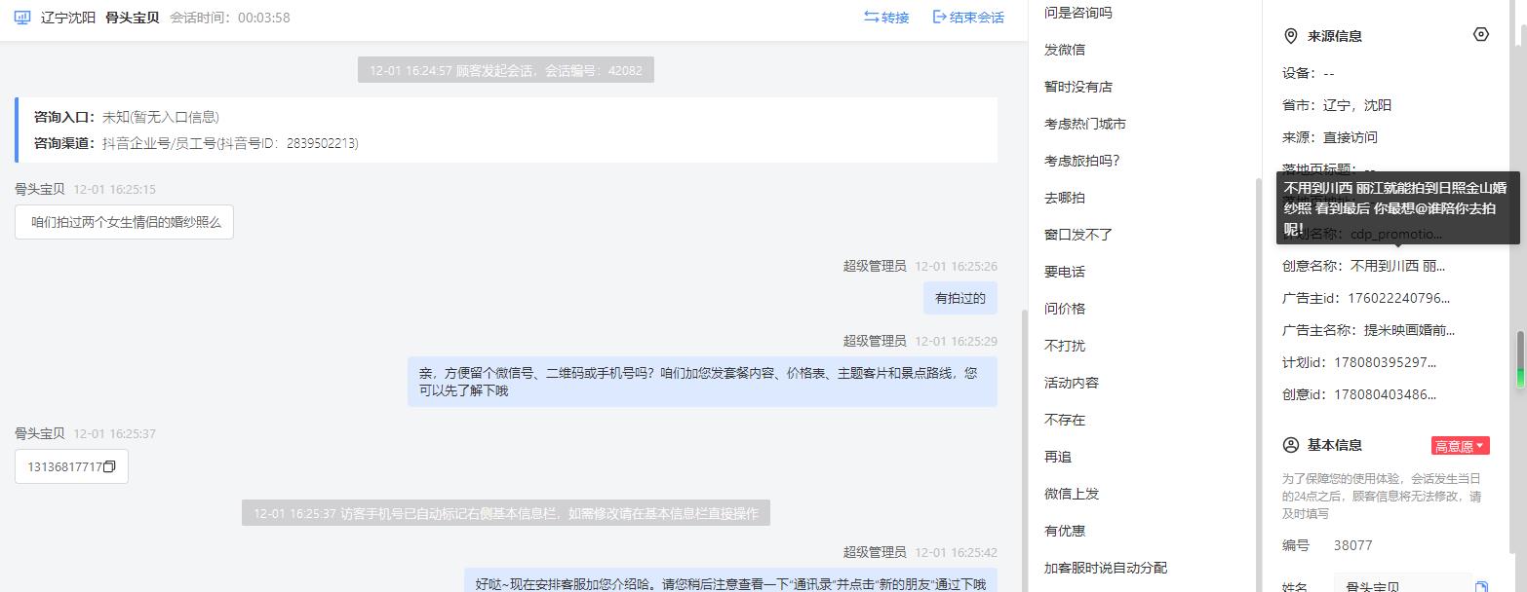
Task: Click the 姓名 input field 骨头宝贝
Action: tap(1401, 584)
